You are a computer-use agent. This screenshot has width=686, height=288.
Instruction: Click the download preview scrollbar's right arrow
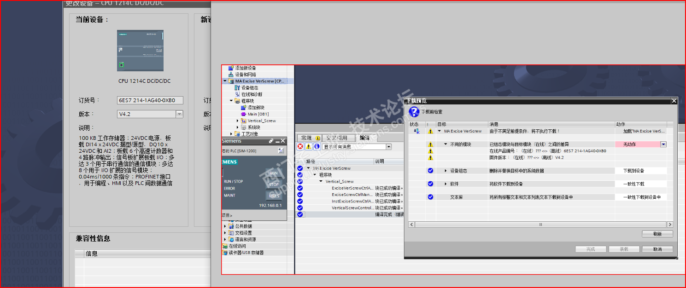(x=670, y=225)
